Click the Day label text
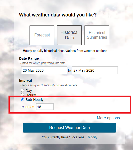Image resolution: width=133 pixels, height=150 pixels. point(29,91)
